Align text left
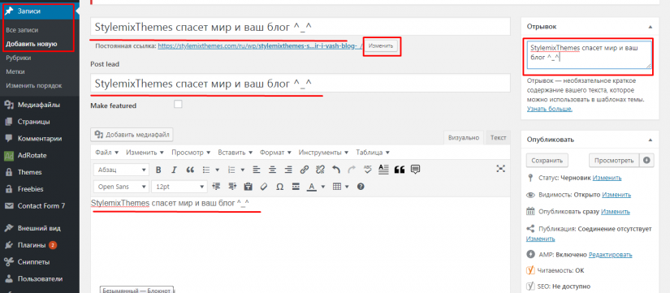The width and height of the screenshot is (670, 293). pos(256,170)
